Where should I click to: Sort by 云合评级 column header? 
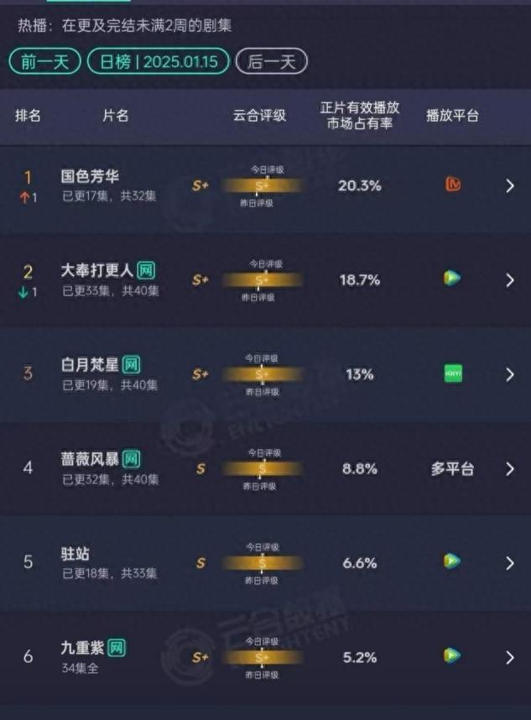click(260, 115)
